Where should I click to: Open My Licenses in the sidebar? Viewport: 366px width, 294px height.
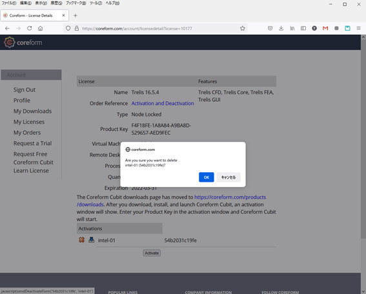click(x=28, y=122)
